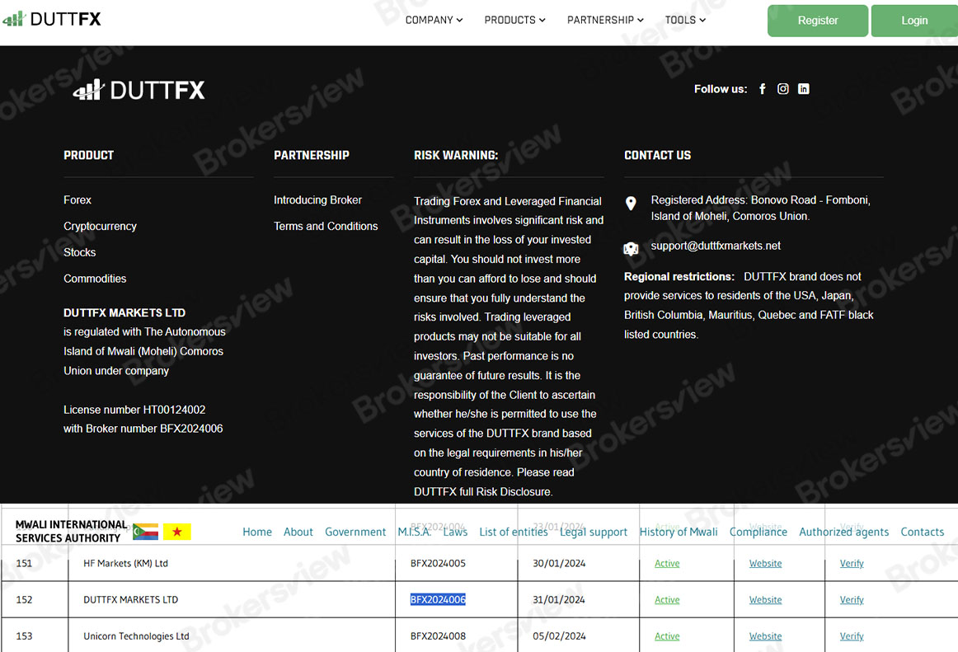Click the location pin icon
Viewport: 958px width, 652px height.
pyautogui.click(x=631, y=203)
